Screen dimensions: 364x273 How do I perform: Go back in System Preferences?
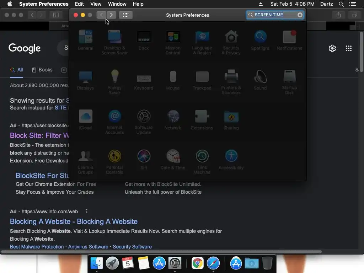tap(101, 15)
